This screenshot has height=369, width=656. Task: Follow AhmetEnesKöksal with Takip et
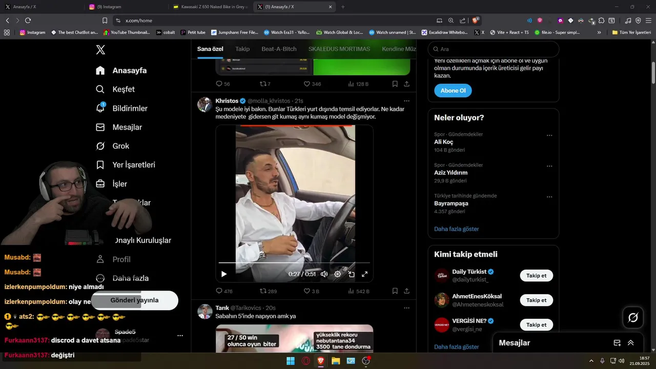(537, 300)
